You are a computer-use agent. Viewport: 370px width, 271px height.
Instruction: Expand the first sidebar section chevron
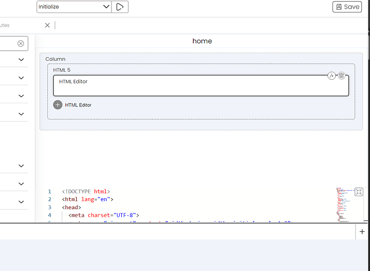[x=21, y=60]
